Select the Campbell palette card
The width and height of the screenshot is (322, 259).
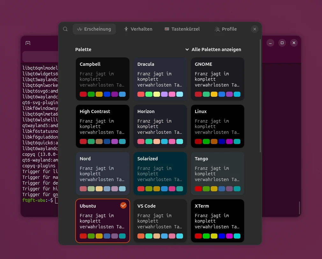point(103,79)
